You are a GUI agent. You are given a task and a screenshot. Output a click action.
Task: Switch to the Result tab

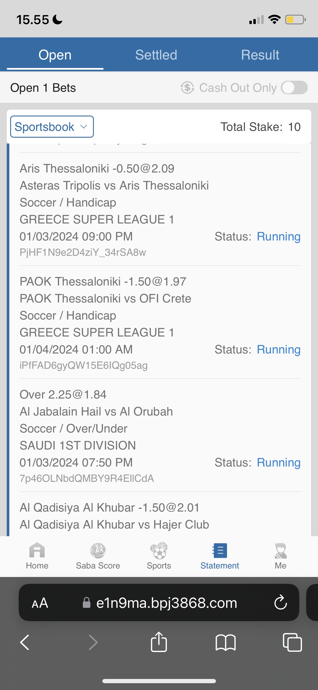[x=260, y=55]
